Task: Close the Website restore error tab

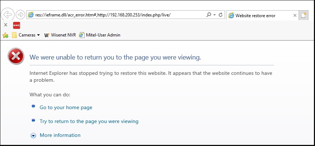Action: pyautogui.click(x=295, y=15)
